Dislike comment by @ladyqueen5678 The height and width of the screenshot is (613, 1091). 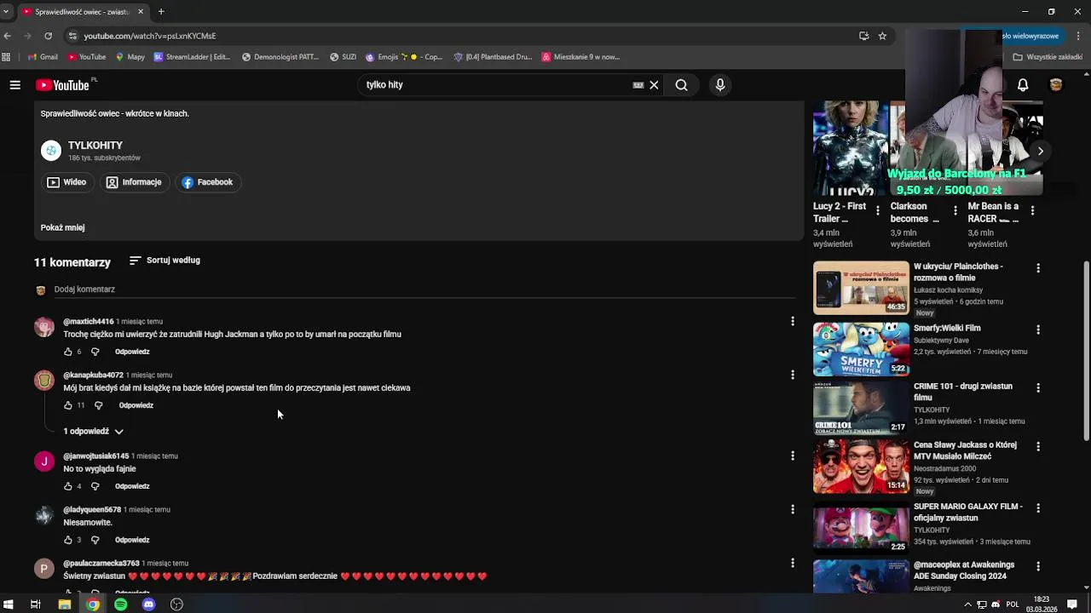(x=95, y=540)
